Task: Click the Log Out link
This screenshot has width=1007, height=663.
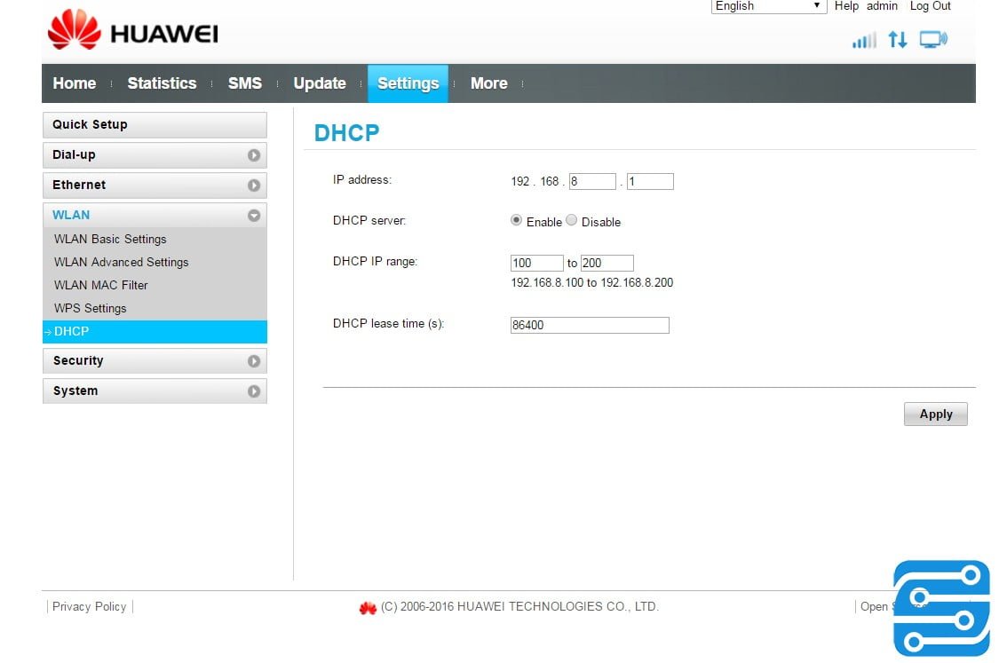Action: [x=929, y=6]
